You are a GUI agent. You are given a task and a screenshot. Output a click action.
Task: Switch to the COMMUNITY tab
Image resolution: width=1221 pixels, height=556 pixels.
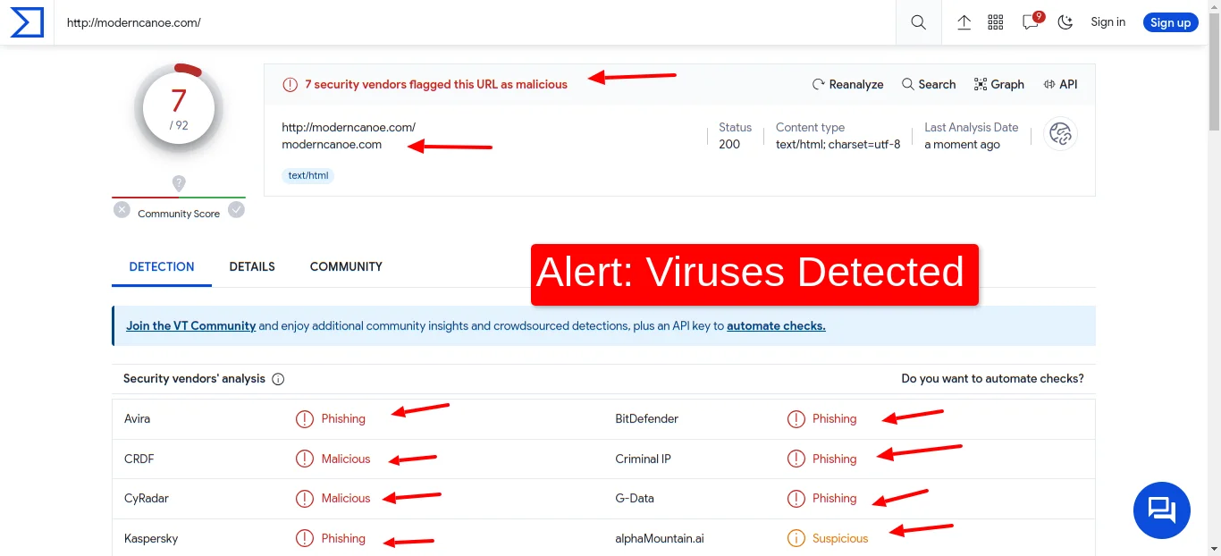[346, 266]
